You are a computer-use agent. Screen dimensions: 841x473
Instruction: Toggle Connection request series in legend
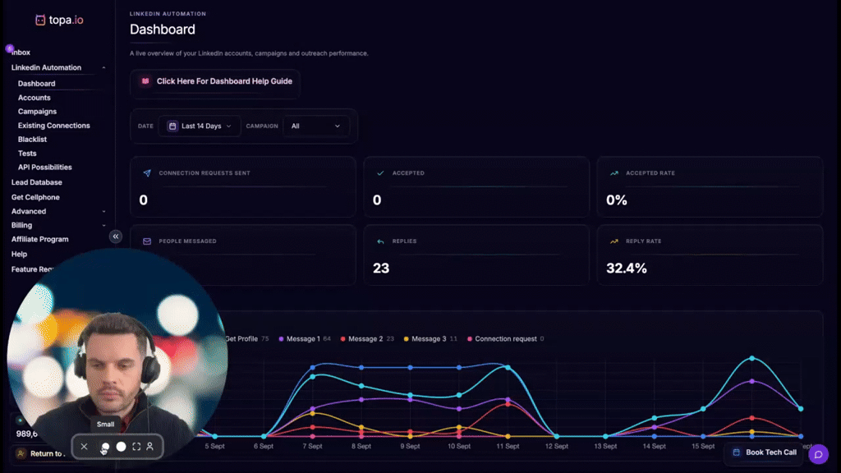tap(505, 339)
